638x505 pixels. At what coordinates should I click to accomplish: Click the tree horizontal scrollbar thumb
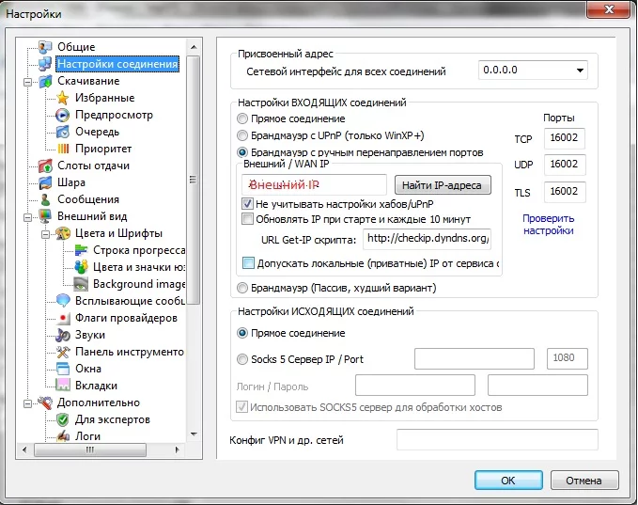click(x=90, y=450)
